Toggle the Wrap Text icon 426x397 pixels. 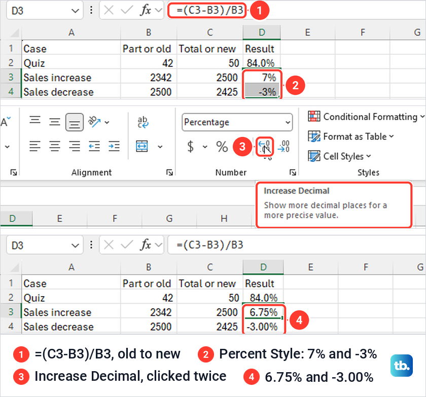[x=143, y=122]
